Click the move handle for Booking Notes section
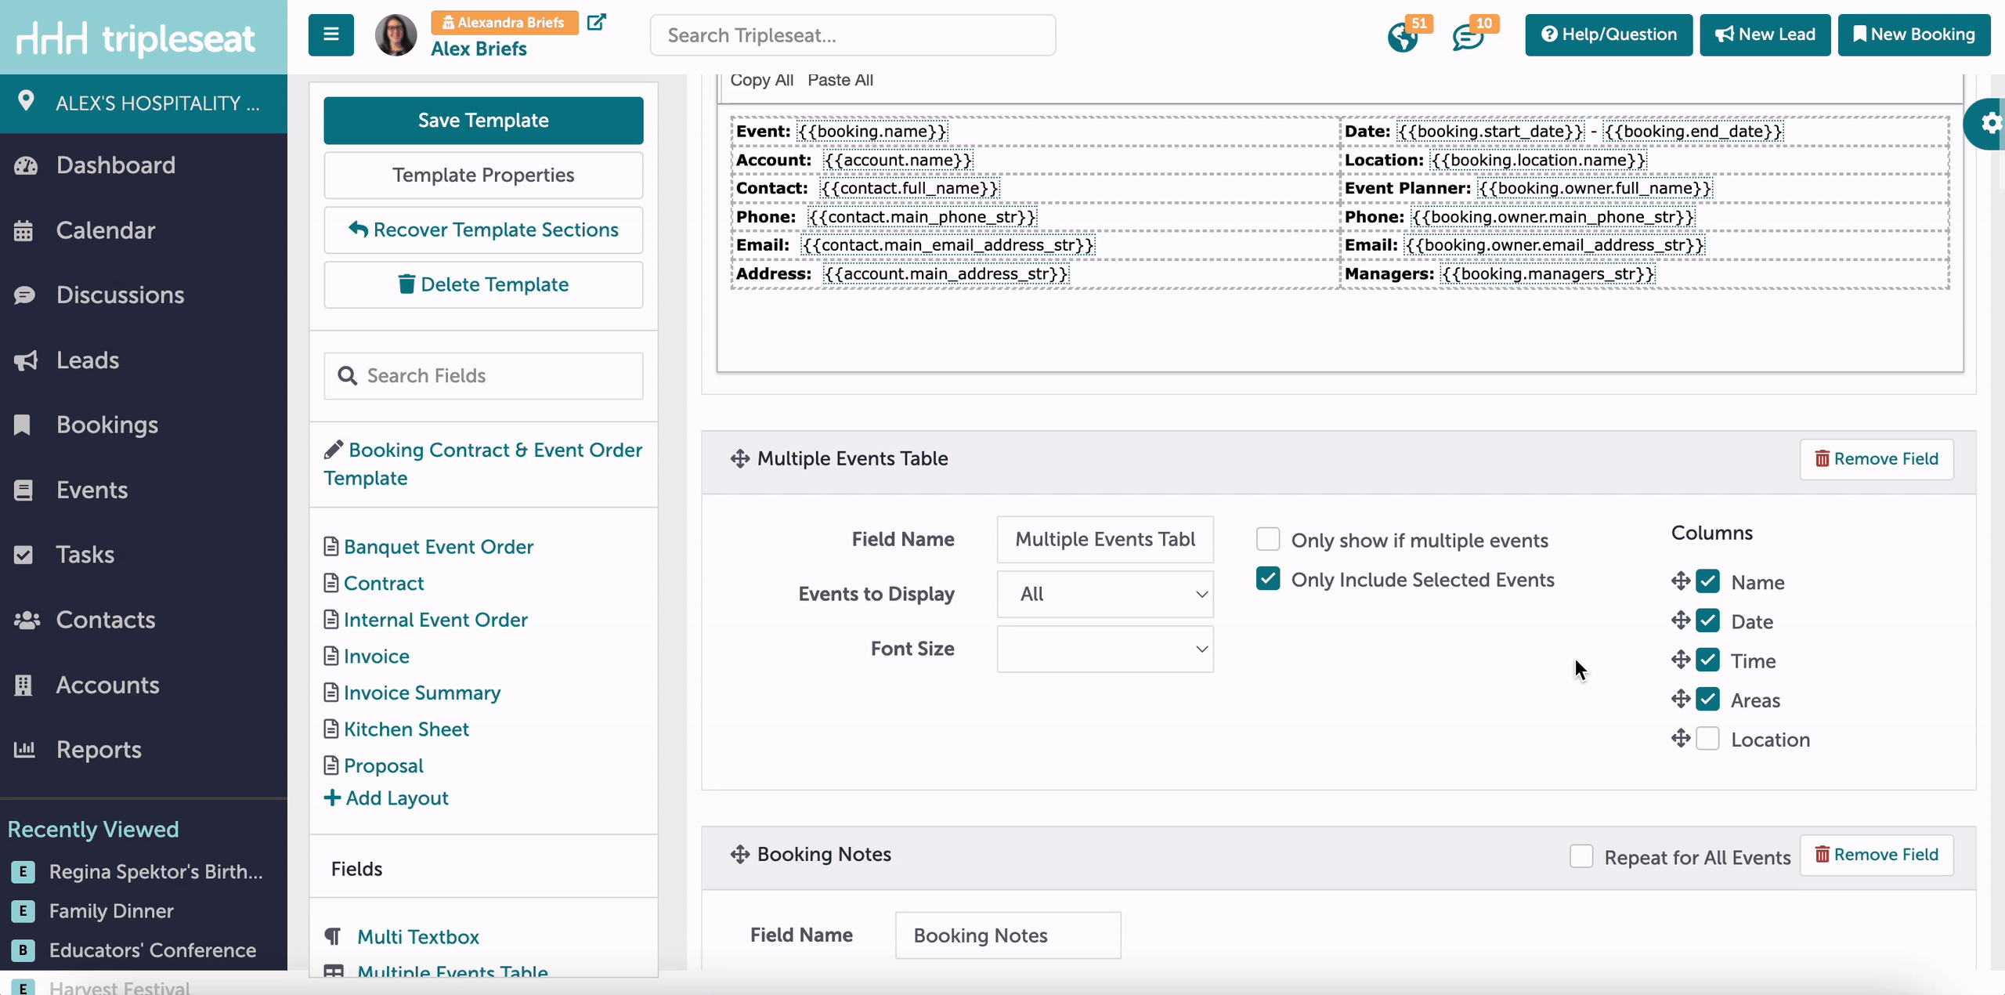Screen dimensions: 2005x995 coord(740,855)
